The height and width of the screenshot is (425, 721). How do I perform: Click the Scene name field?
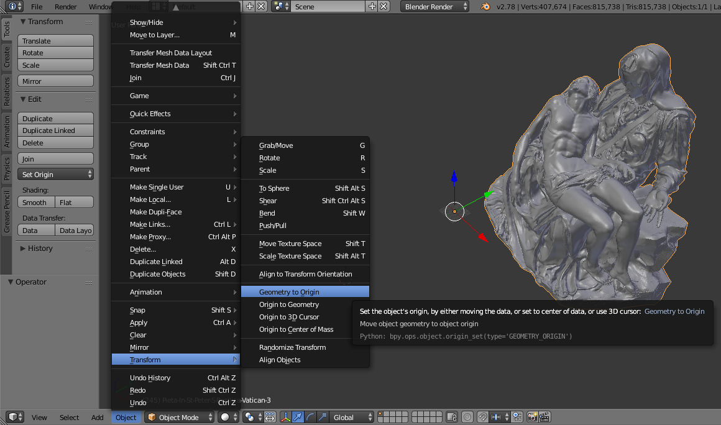[x=329, y=6]
